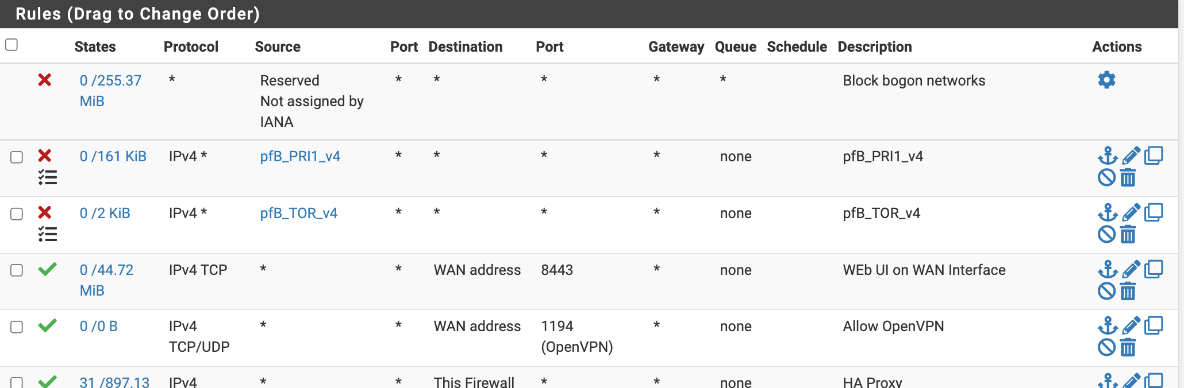
Task: Disable the pfB_TOR_v4 rule with ban icon
Action: click(1106, 234)
